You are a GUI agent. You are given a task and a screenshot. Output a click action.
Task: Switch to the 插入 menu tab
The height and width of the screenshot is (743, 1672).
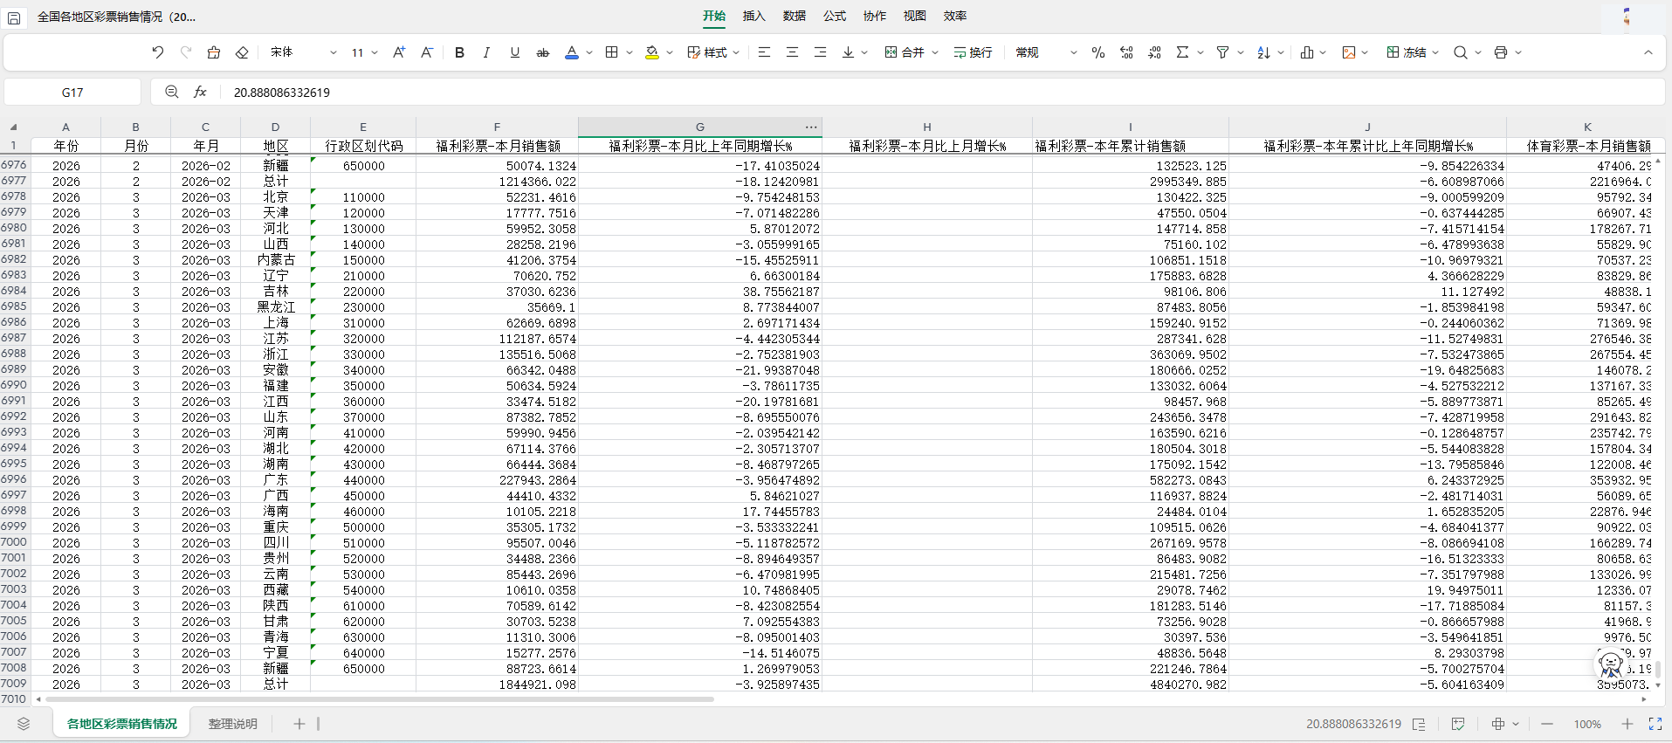[753, 16]
